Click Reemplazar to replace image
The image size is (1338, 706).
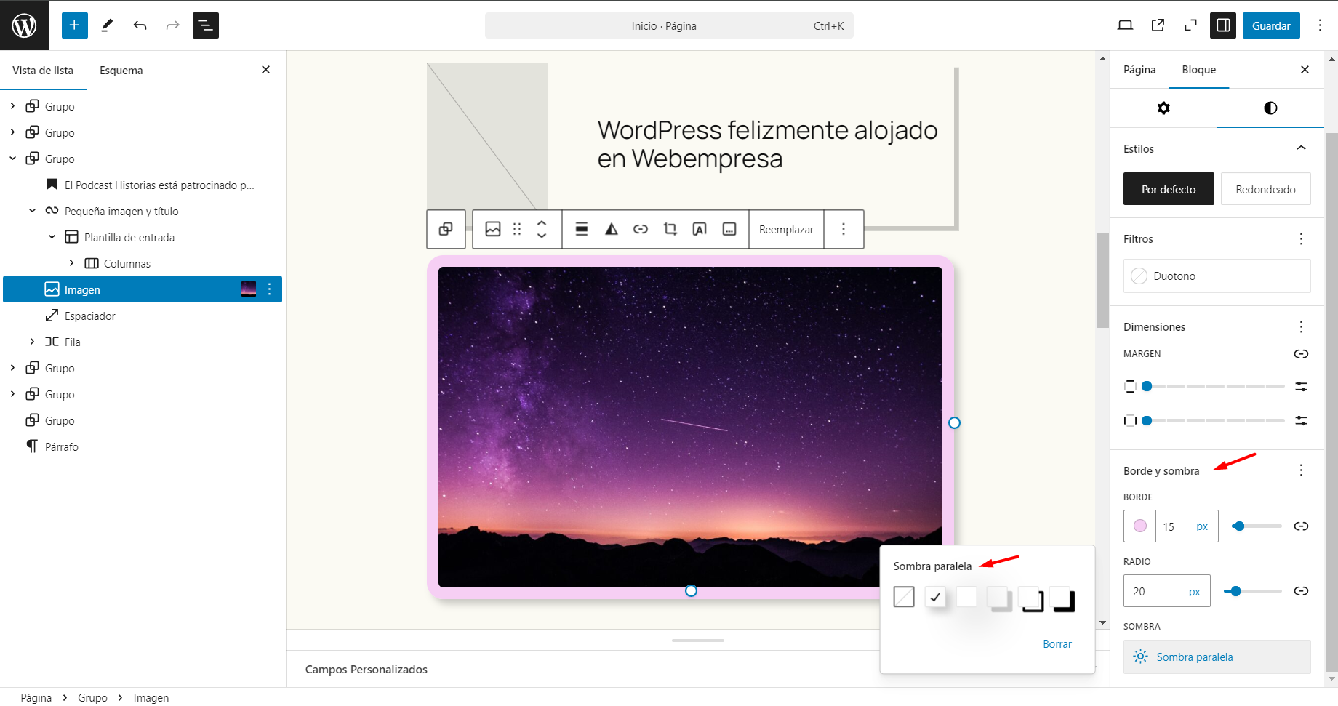pos(786,230)
